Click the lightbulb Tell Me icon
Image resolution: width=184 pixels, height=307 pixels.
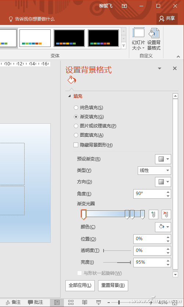point(11,19)
